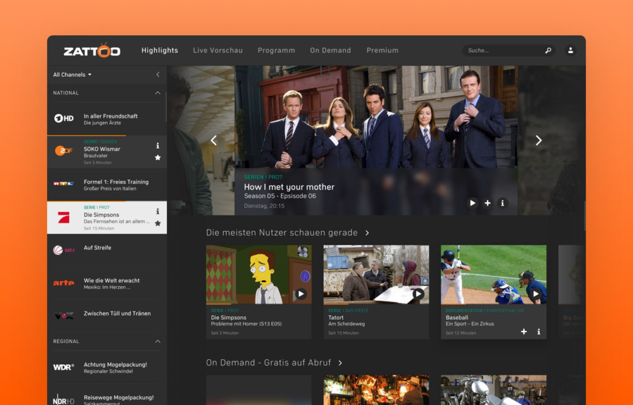
Task: Select the NDR HD channel logo
Action: (x=64, y=399)
